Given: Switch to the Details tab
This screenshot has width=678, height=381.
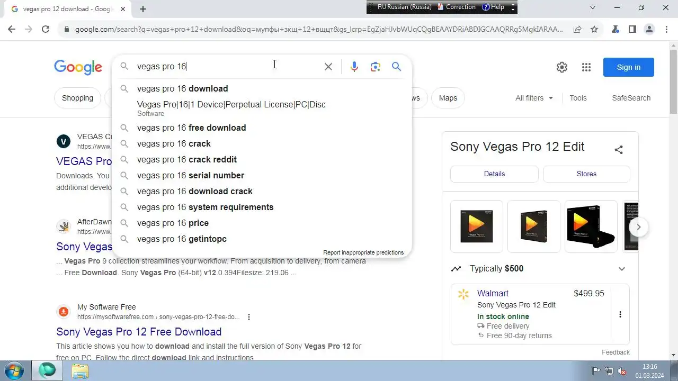Looking at the screenshot, I should point(494,174).
